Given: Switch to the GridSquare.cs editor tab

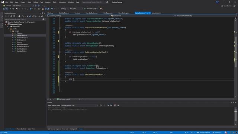Looking at the screenshot, I should pyautogui.click(x=108, y=13).
